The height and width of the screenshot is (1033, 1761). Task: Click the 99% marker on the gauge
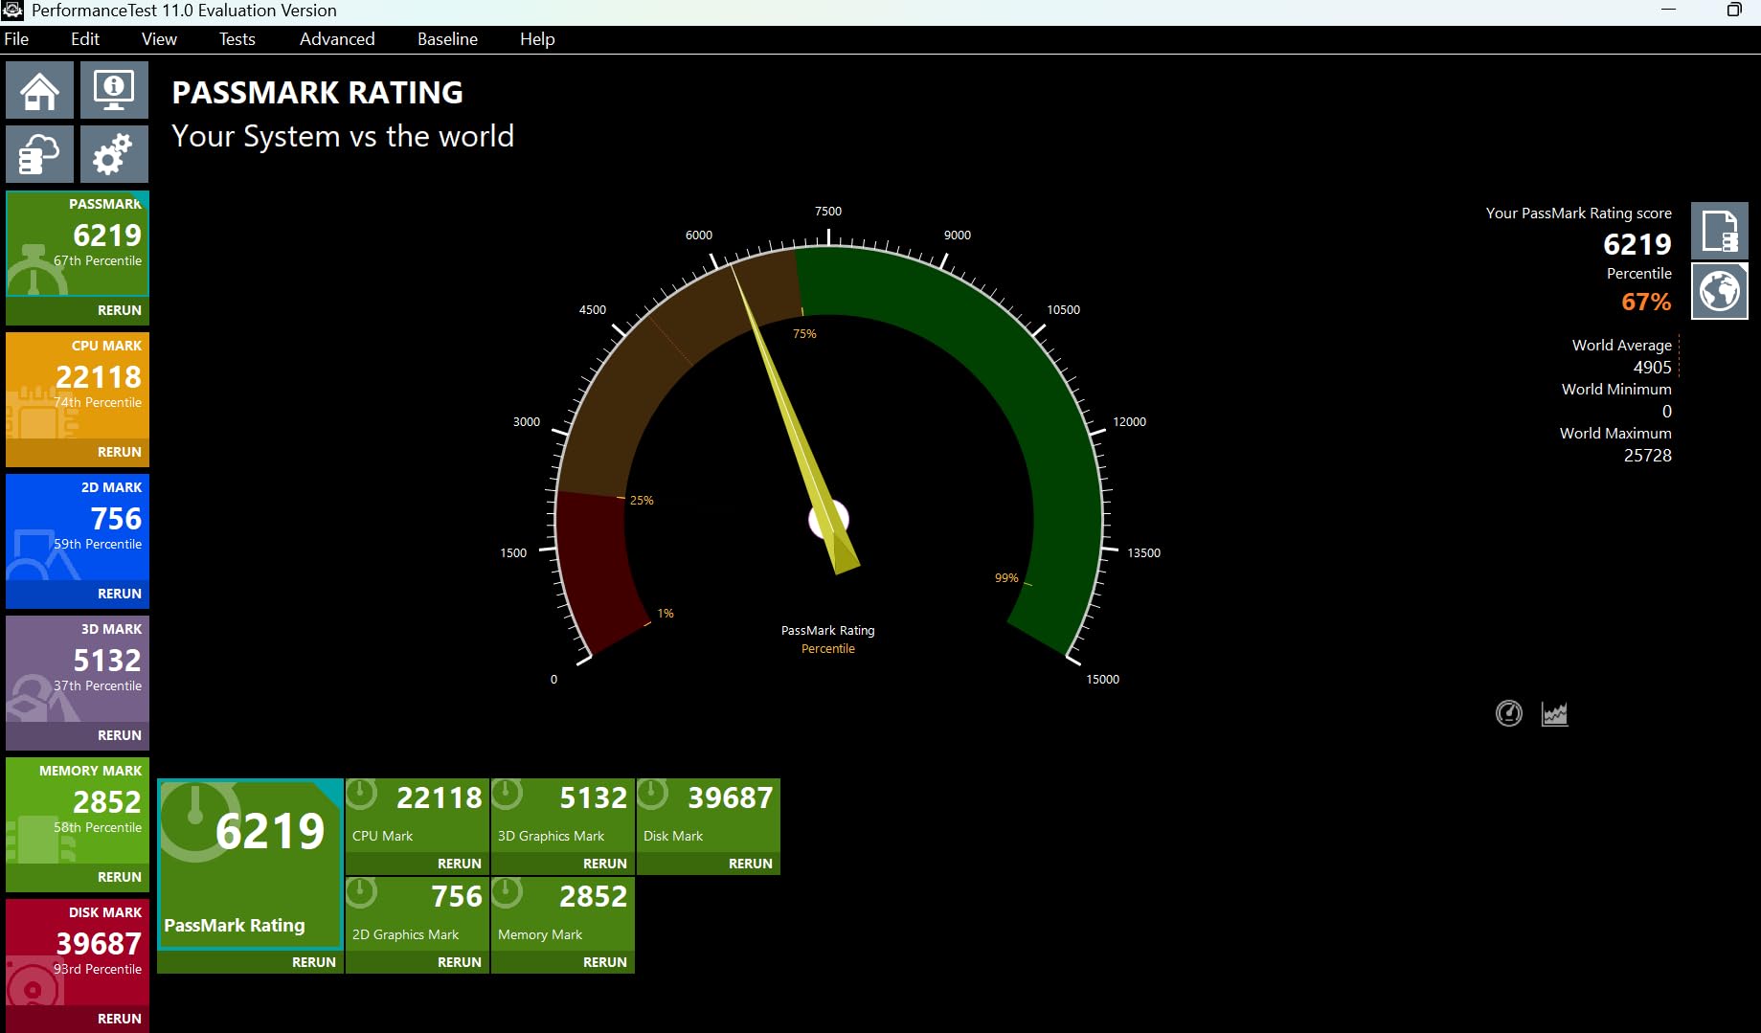1006,578
